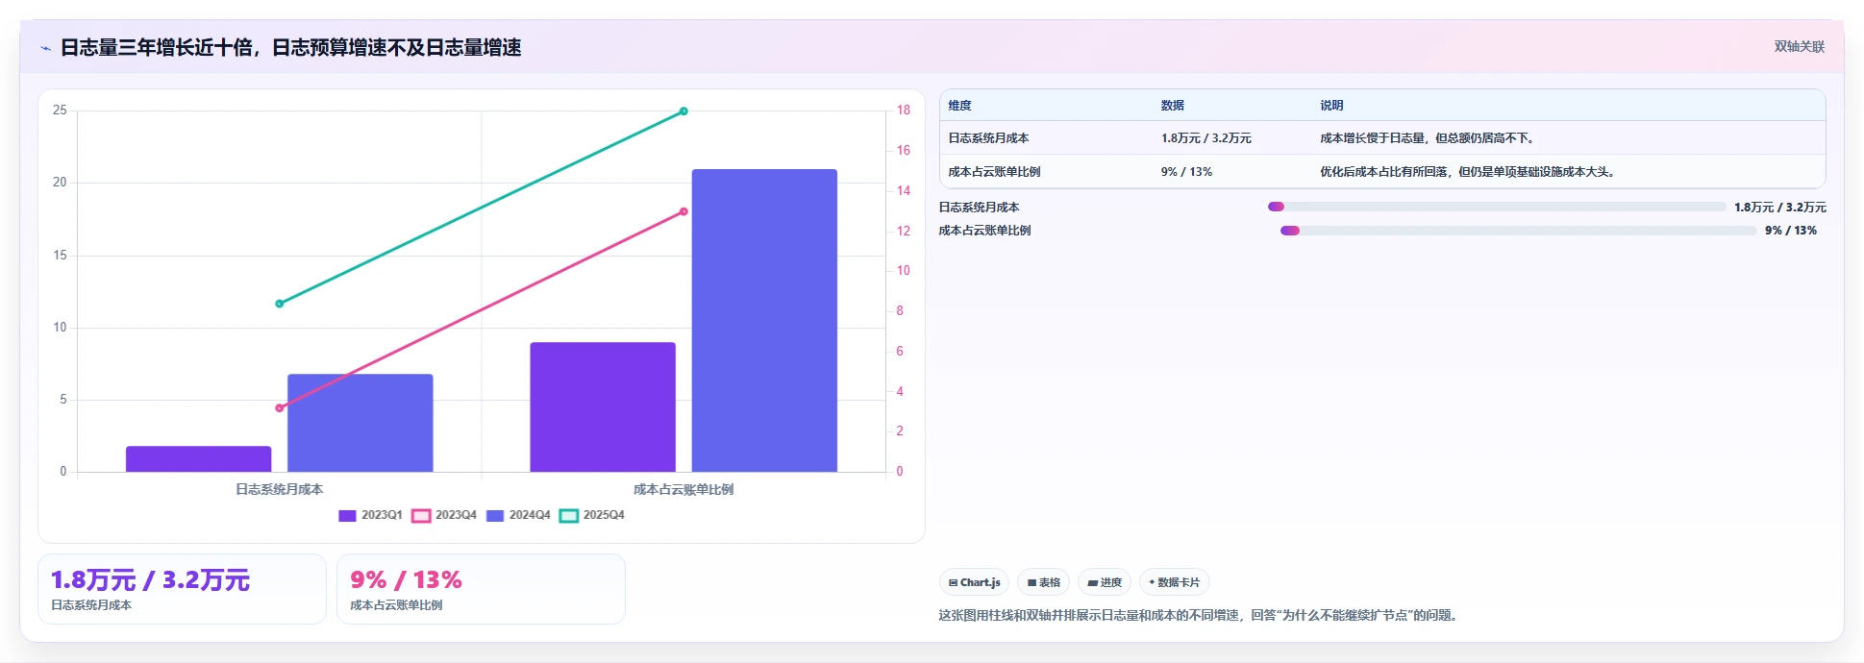The width and height of the screenshot is (1864, 663).
Task: Click the 成本占云账单比例 progress row label
Action: (984, 231)
